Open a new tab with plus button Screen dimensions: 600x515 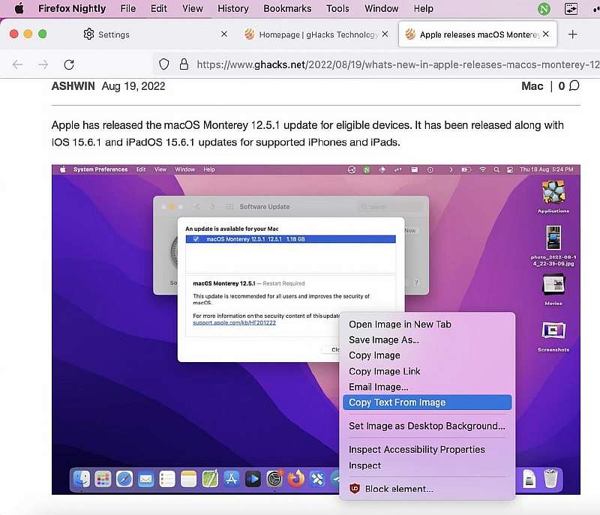click(x=573, y=34)
